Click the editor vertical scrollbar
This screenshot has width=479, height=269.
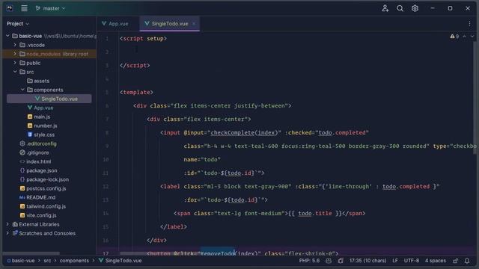tap(475, 98)
